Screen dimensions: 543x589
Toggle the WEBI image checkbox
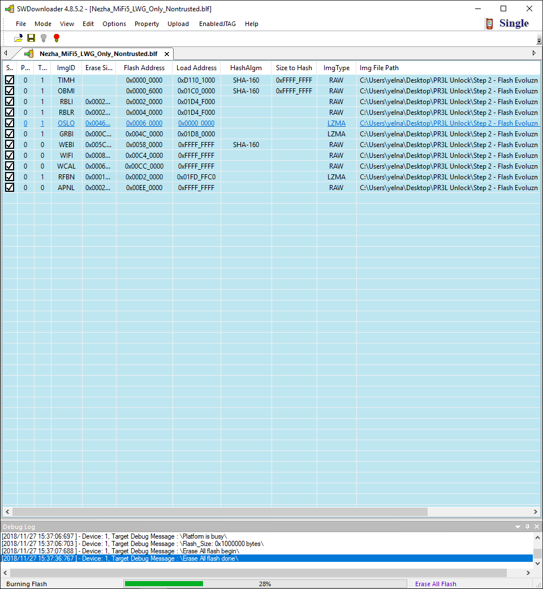[x=10, y=145]
